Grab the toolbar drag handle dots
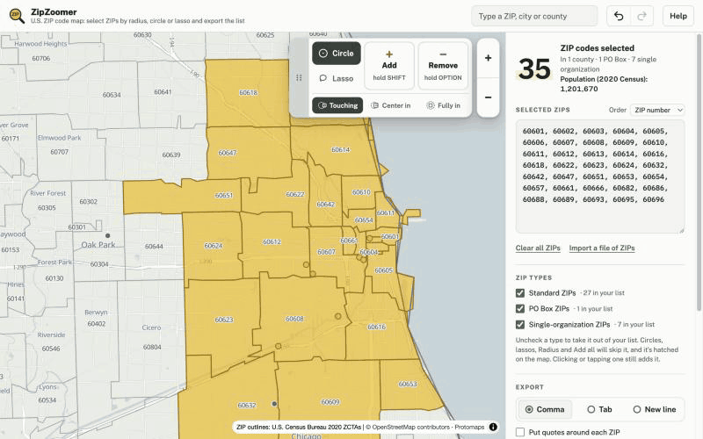Screen dimensions: 703x439 (x=299, y=78)
